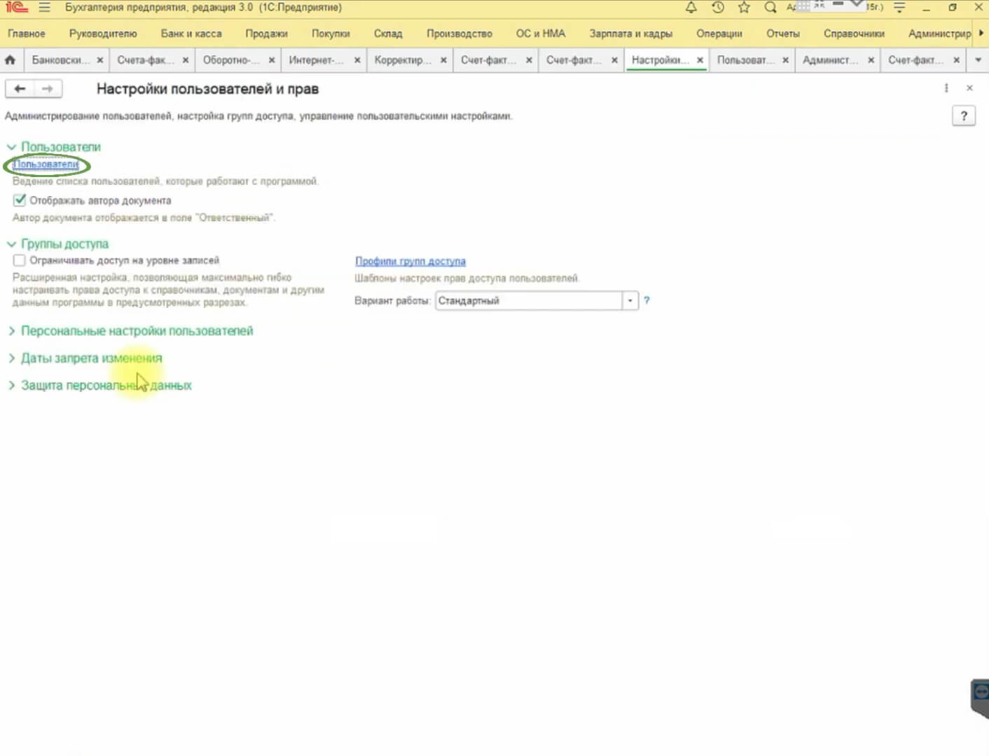Open the Главное menu section
Image resolution: width=989 pixels, height=756 pixels.
point(27,34)
